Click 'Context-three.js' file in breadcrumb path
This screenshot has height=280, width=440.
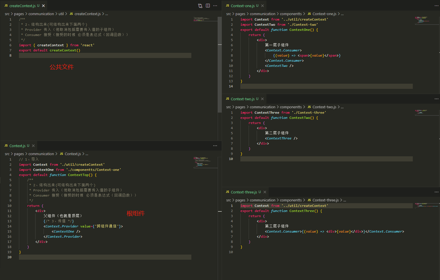pos(325,200)
